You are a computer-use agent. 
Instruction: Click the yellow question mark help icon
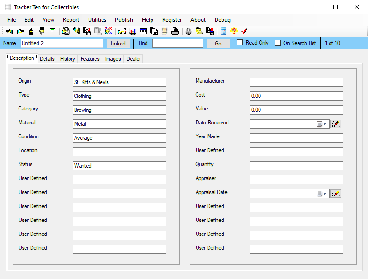click(x=234, y=32)
